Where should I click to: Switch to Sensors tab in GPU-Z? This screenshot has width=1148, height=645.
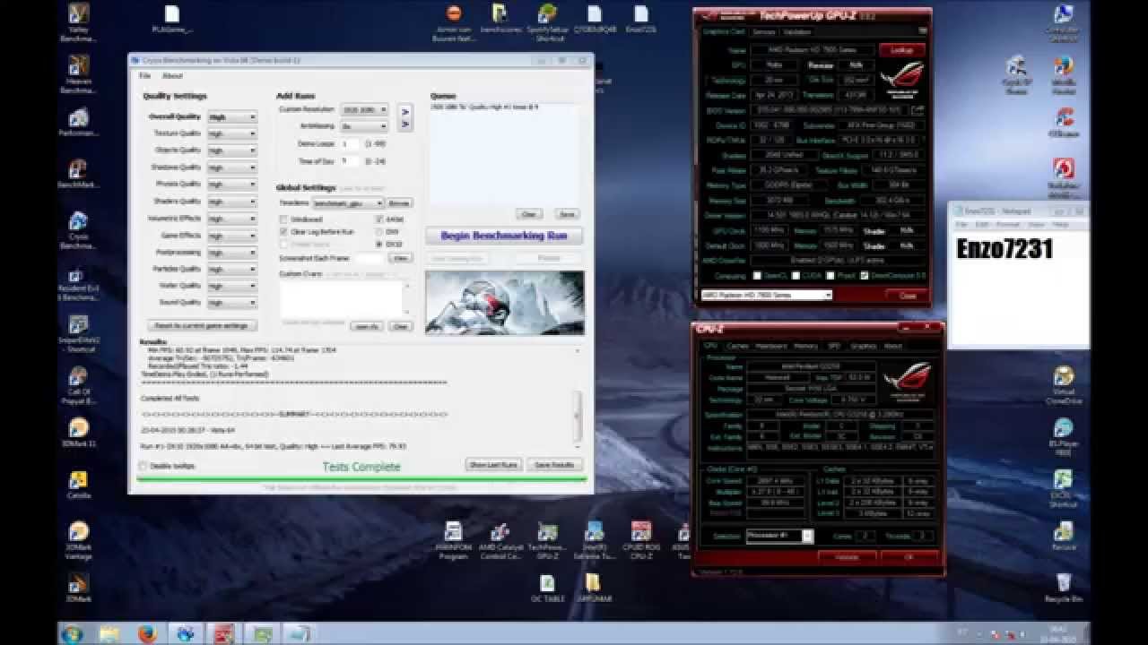[x=763, y=31]
